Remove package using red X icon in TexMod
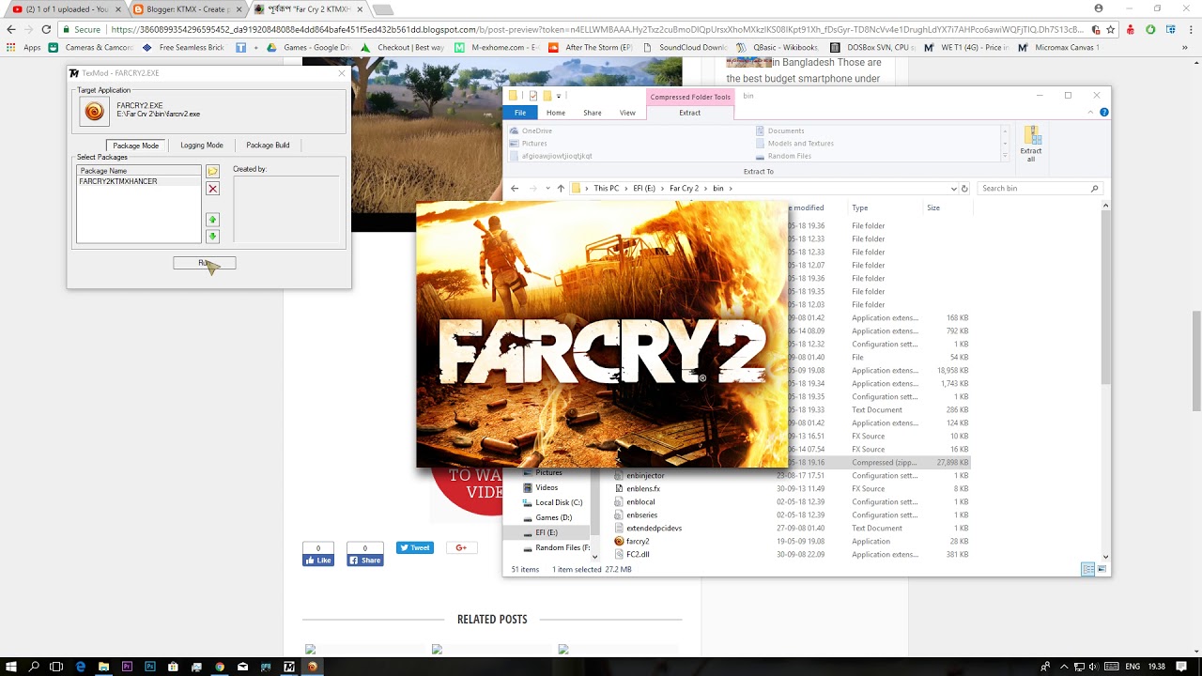 [212, 189]
